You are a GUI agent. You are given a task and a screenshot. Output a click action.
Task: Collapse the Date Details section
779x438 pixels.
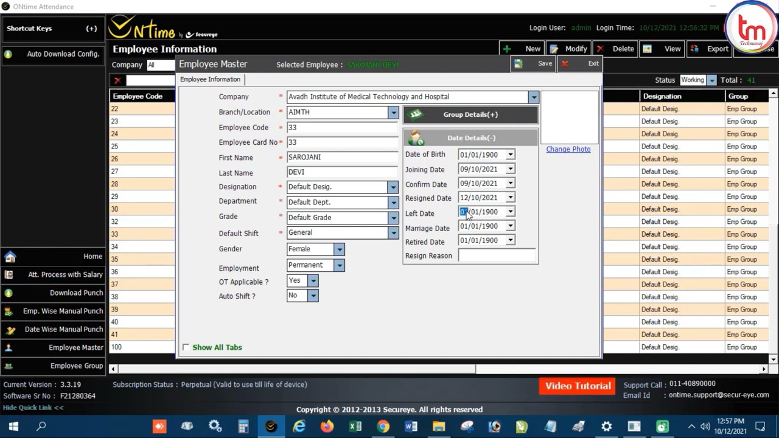tap(470, 137)
